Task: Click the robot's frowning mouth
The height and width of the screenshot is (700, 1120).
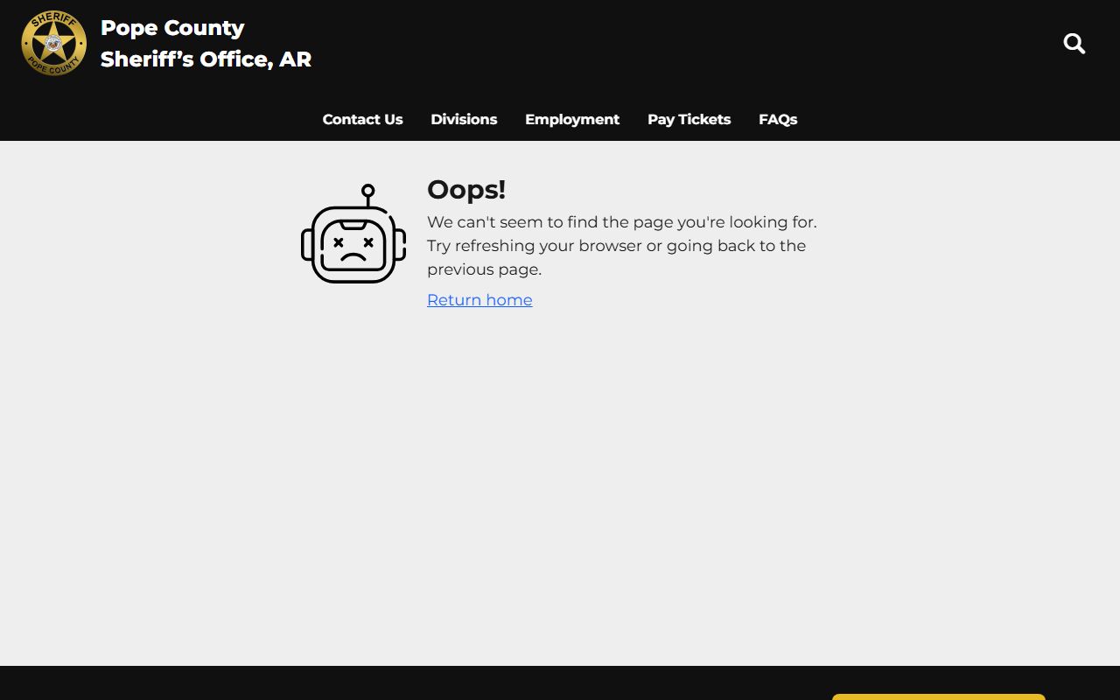Action: click(x=353, y=257)
